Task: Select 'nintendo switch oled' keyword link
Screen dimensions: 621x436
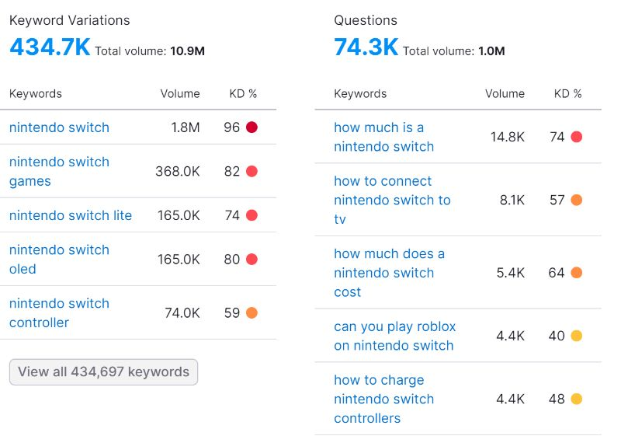Action: coord(59,259)
